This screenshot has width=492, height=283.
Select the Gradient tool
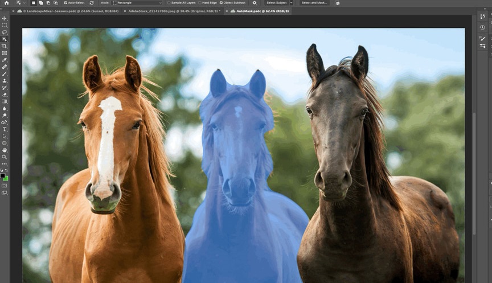click(5, 102)
